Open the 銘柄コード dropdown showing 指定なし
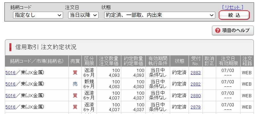259x114 pixels. pos(38,15)
